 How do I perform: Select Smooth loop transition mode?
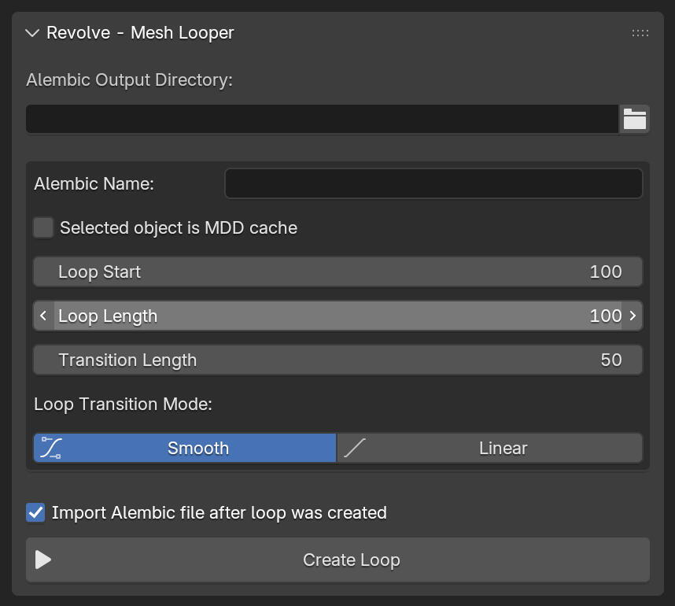pyautogui.click(x=198, y=449)
